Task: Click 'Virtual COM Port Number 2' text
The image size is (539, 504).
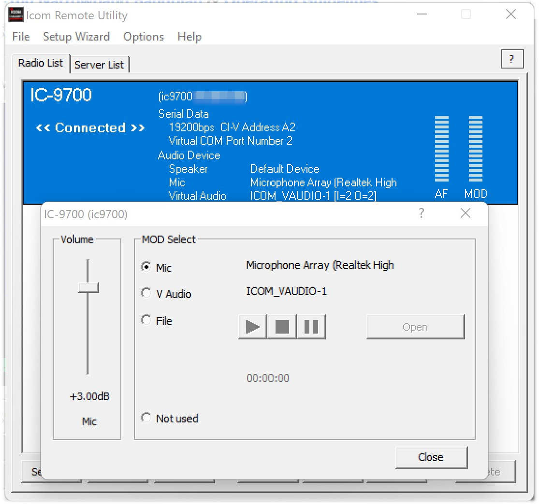Action: [x=230, y=141]
